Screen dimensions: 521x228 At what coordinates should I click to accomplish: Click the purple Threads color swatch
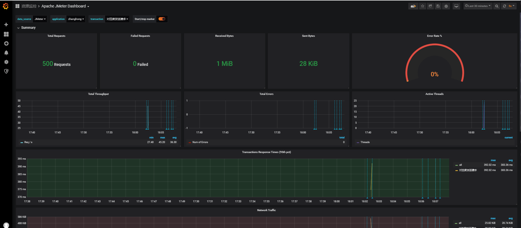pyautogui.click(x=358, y=142)
